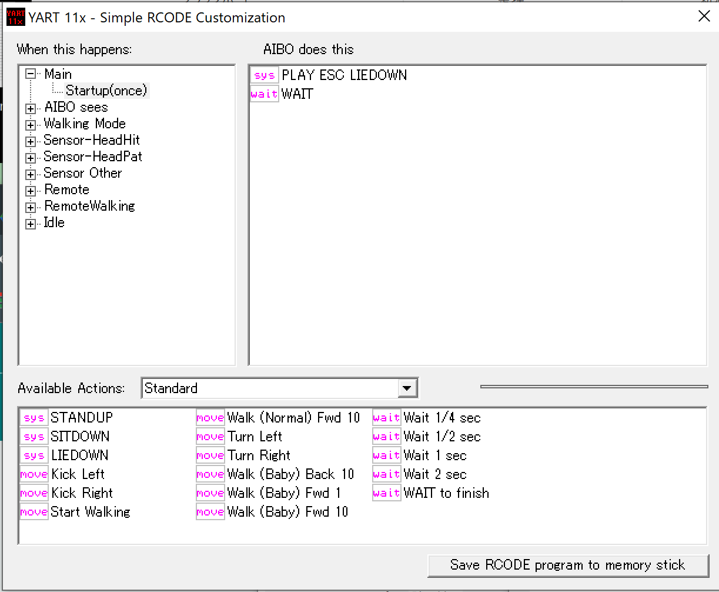Click the Turn Right action text
This screenshot has height=592, width=719.
click(259, 455)
